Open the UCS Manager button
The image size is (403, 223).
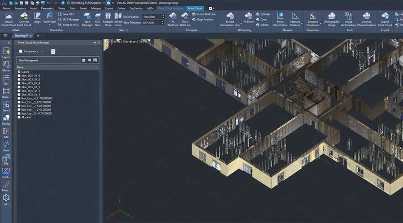(x=69, y=20)
